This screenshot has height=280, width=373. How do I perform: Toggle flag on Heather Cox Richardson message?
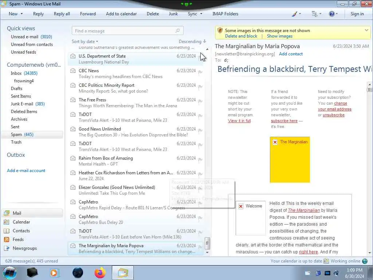(200, 174)
